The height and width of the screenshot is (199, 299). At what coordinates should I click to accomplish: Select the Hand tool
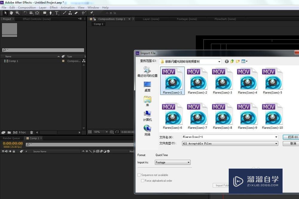coord(11,13)
